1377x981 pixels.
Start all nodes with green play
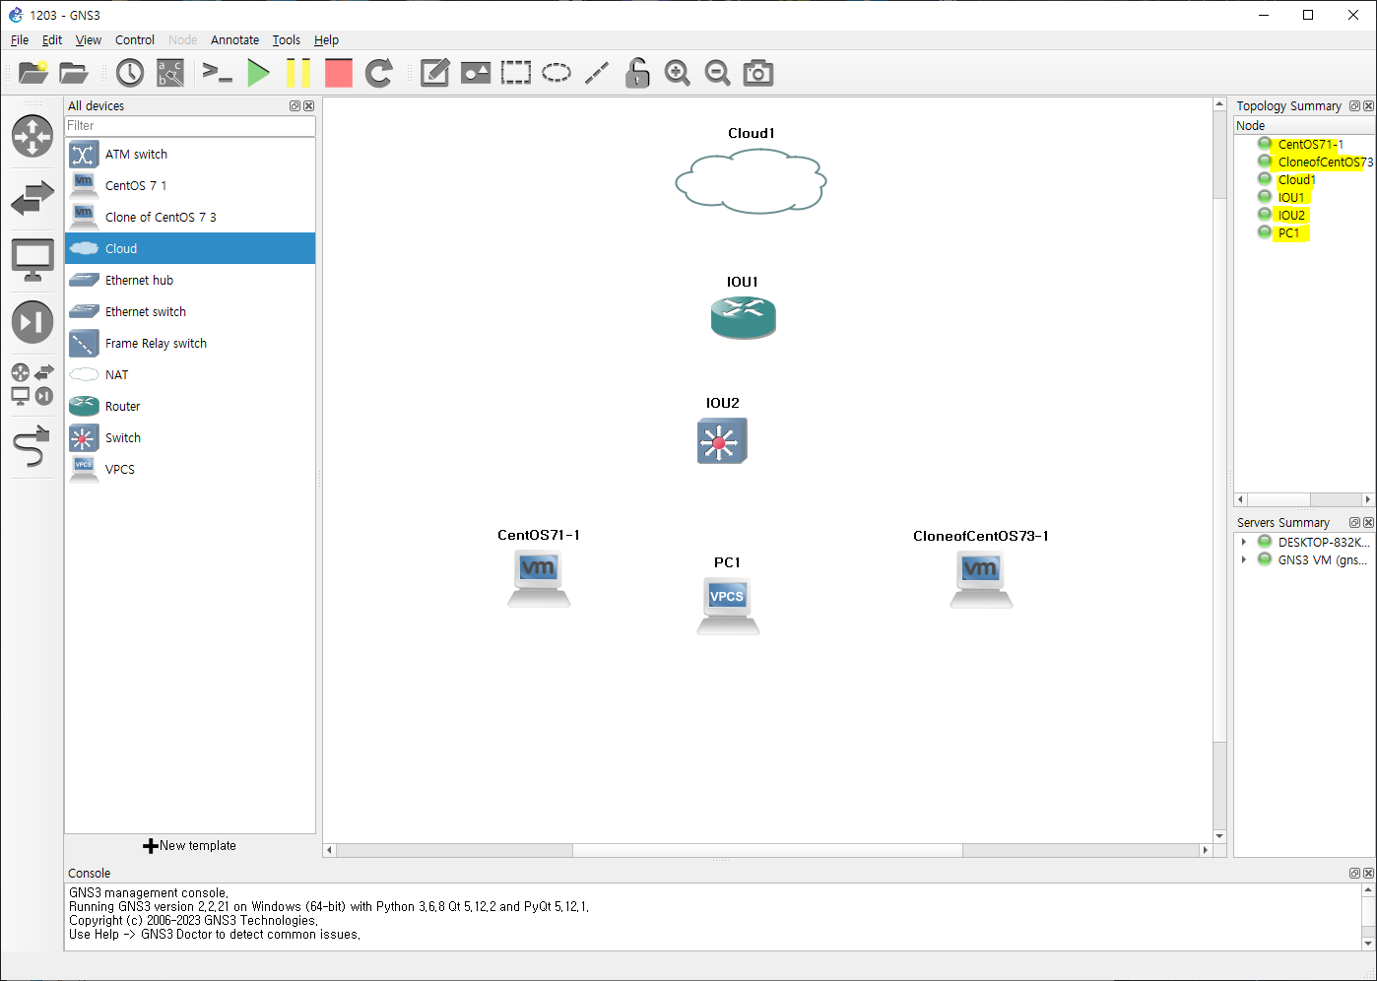[x=258, y=73]
